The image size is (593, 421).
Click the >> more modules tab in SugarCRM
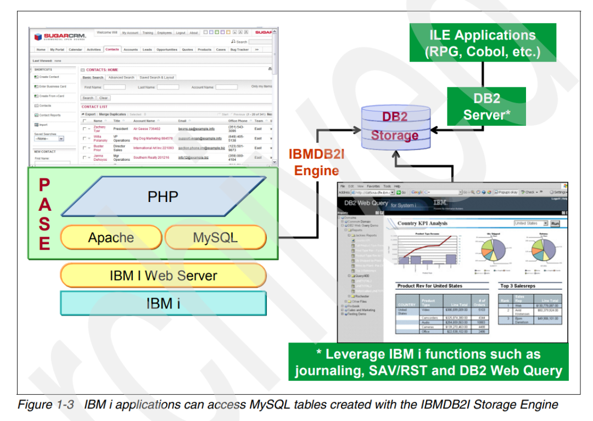[257, 49]
